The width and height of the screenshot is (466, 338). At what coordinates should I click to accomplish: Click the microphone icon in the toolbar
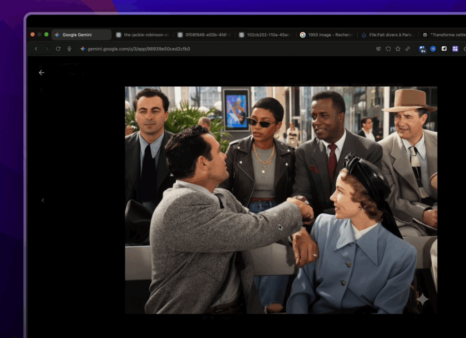coord(69,49)
